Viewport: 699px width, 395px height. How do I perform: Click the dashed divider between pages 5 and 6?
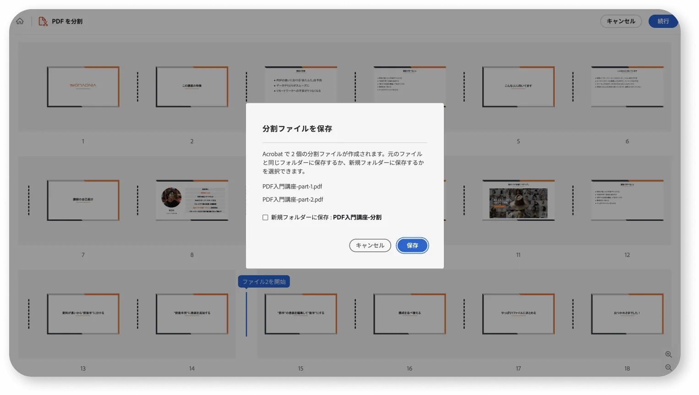coord(573,86)
